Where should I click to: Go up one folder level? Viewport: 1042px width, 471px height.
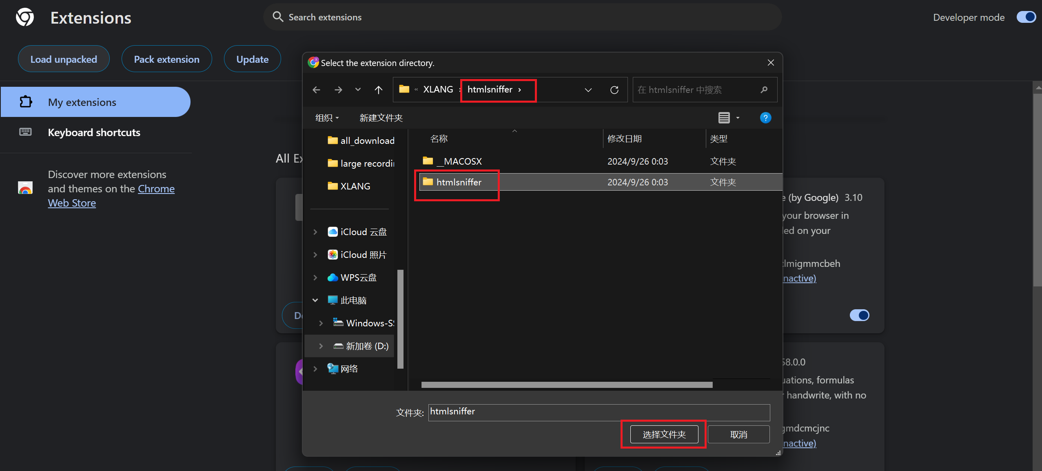pos(378,90)
